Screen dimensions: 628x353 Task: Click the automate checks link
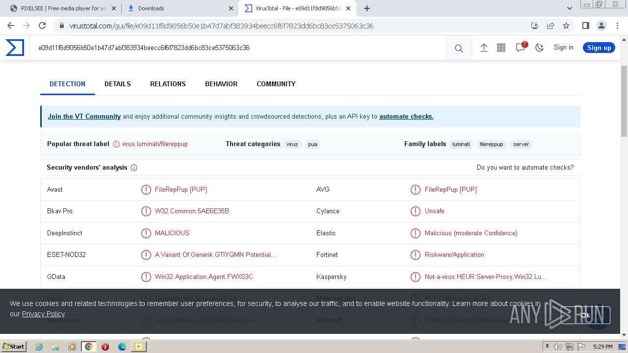pyautogui.click(x=406, y=116)
